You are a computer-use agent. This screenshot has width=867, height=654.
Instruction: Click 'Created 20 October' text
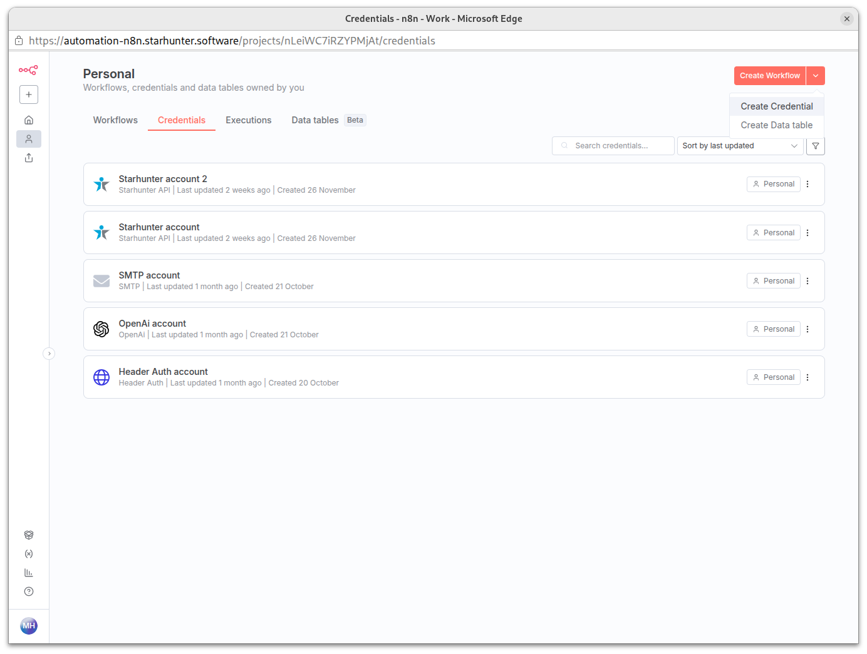(x=304, y=383)
